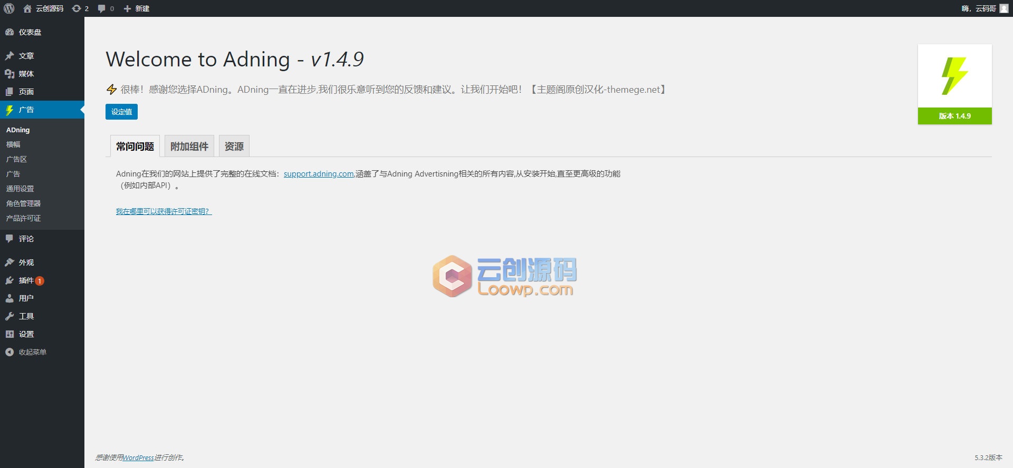Open the 用户 users menu
Screen dimensions: 1013x468
pos(42,298)
